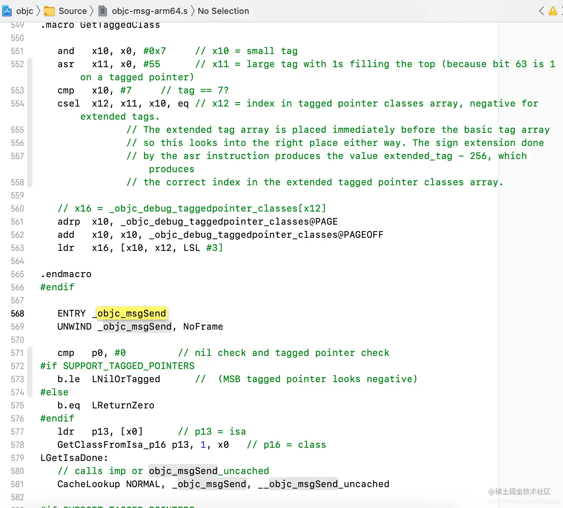Open the No Selection symbol menu
The width and height of the screenshot is (563, 508).
[223, 11]
